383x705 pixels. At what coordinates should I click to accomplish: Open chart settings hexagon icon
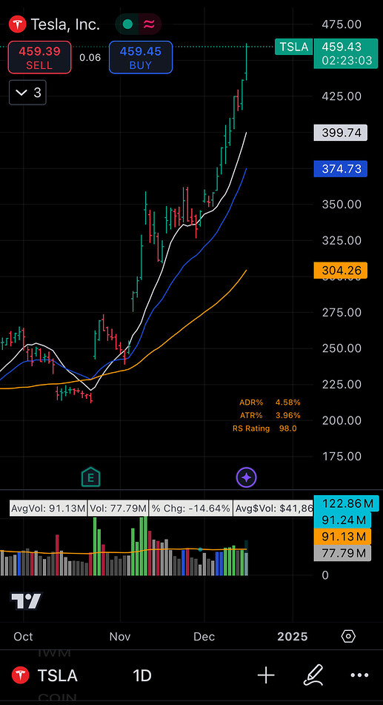coord(348,636)
